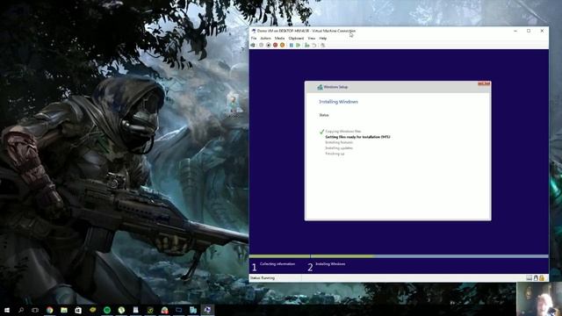Open the File menu
Viewport: 562px width, 316px height.
pyautogui.click(x=254, y=39)
